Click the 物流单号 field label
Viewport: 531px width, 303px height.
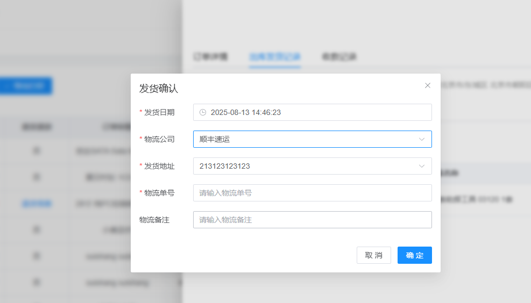[x=159, y=193]
